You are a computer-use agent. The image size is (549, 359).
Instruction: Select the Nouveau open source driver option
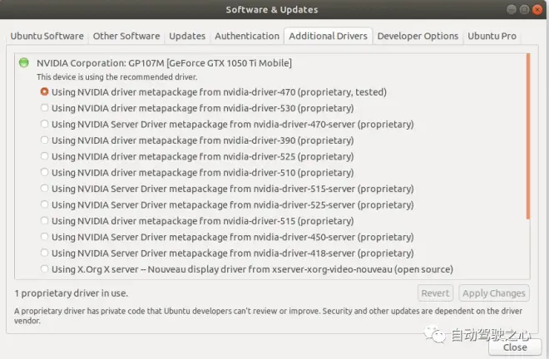click(44, 269)
